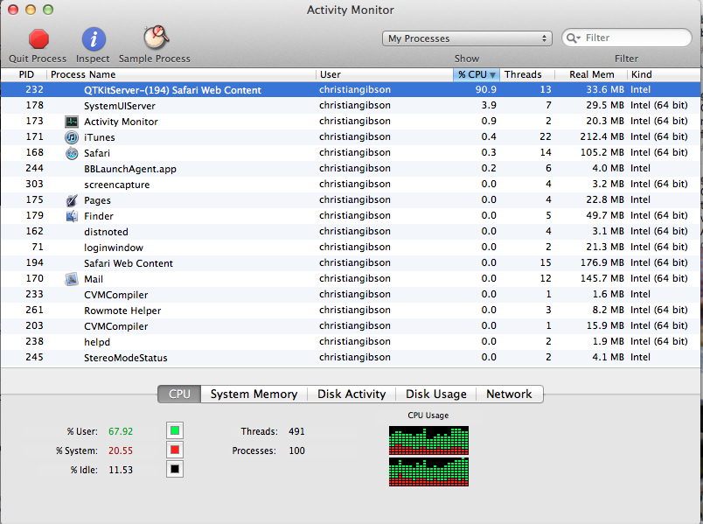Select the SystemUIServer process row
The image size is (703, 524).
pos(350,106)
